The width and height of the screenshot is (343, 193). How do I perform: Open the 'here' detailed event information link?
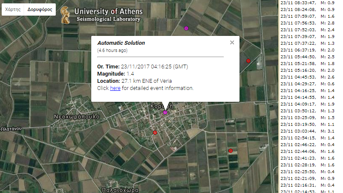pyautogui.click(x=115, y=88)
